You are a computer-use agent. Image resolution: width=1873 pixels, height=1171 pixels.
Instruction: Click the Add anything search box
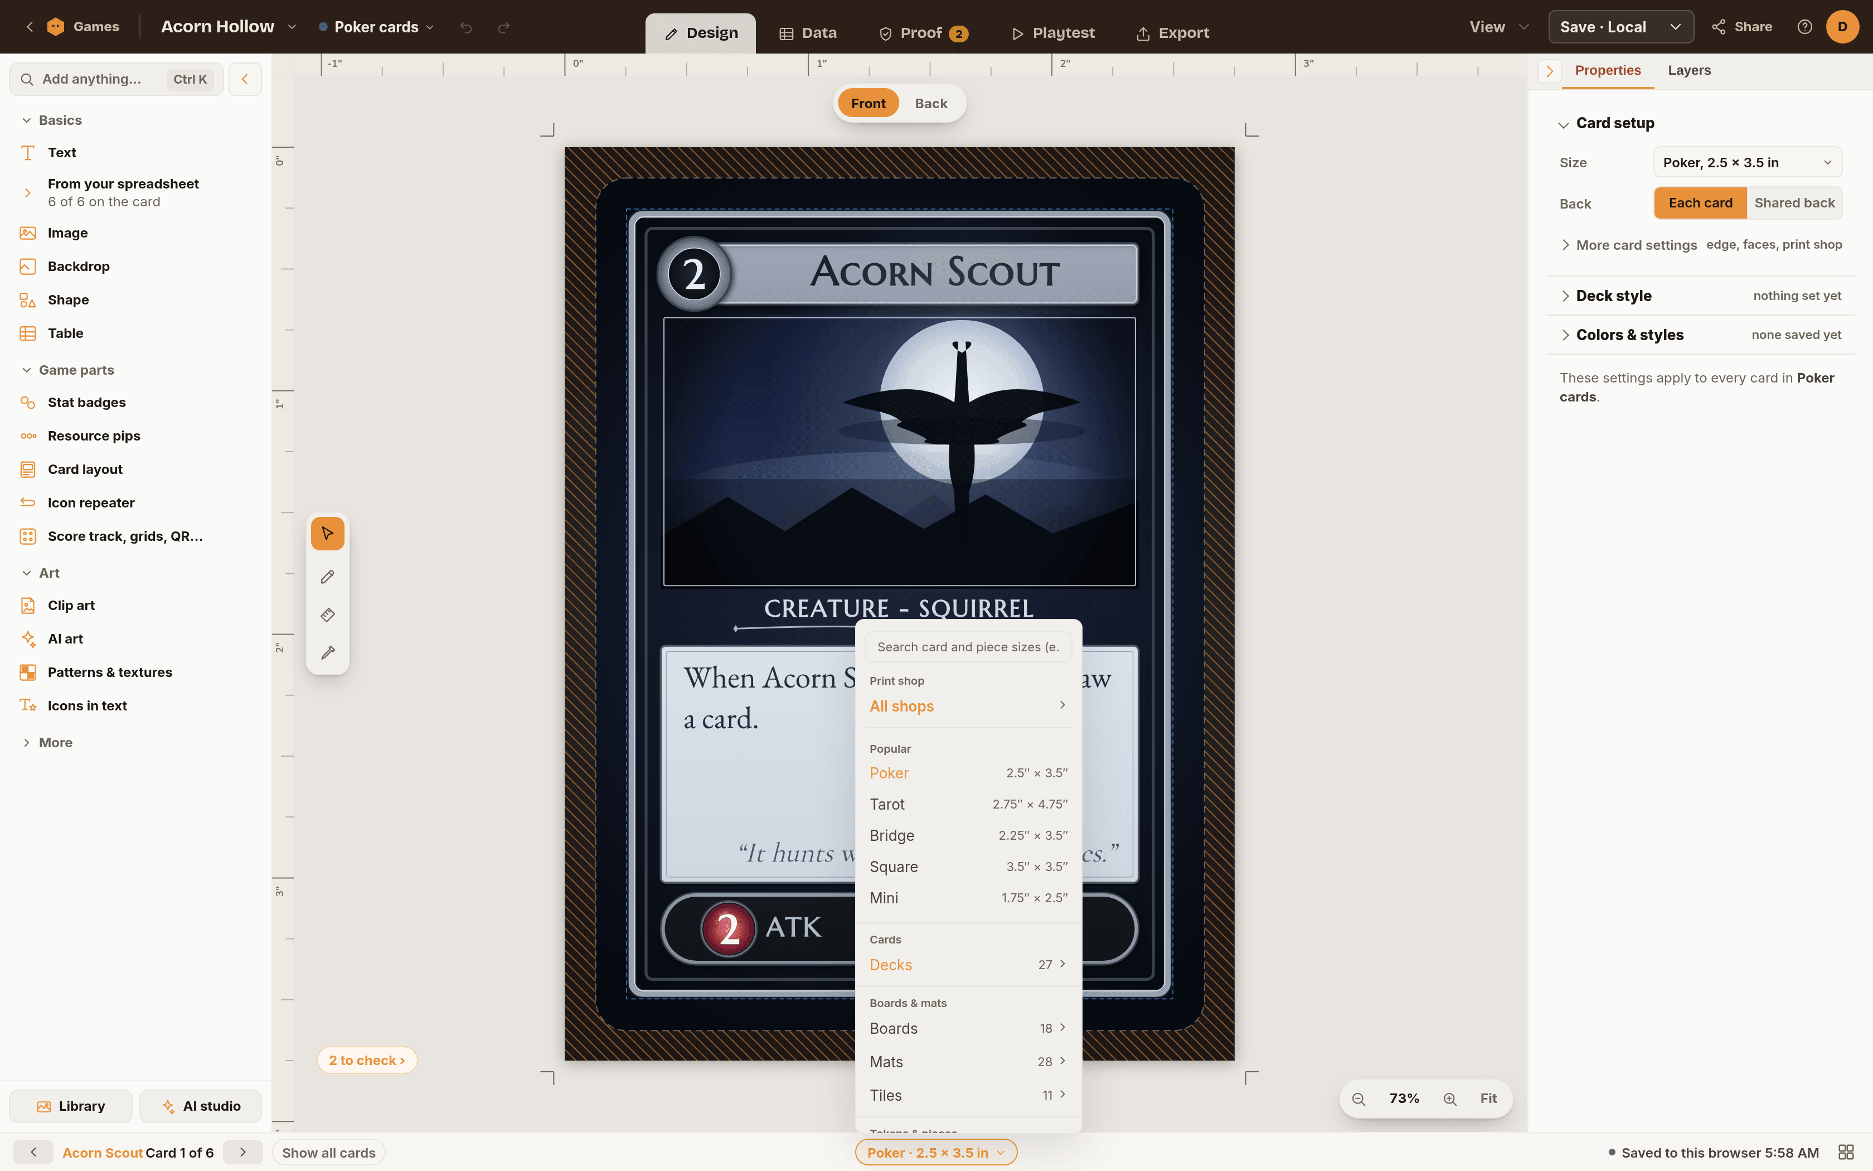coord(116,79)
